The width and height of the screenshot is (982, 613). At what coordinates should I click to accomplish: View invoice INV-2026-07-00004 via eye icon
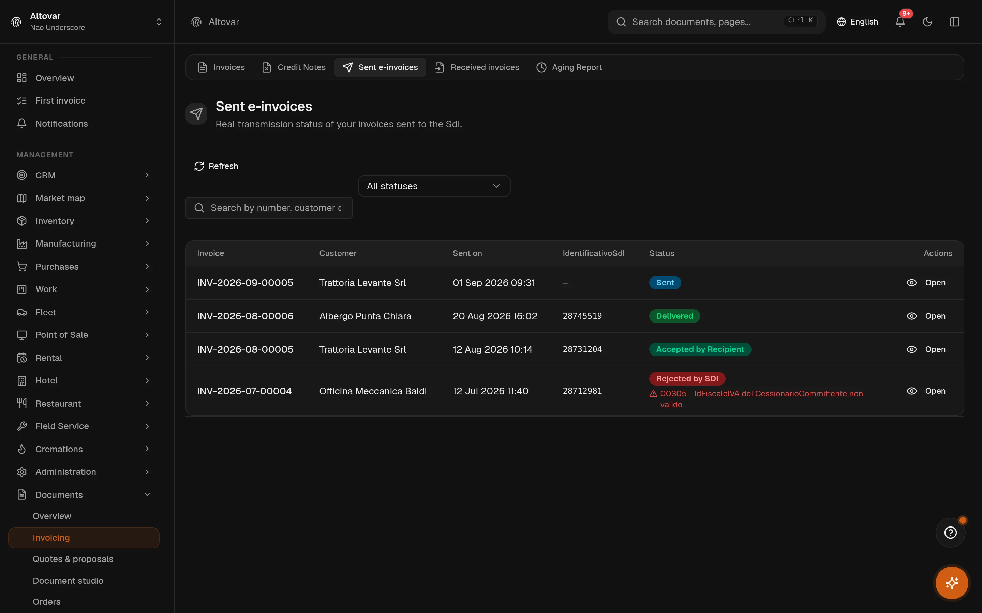pos(911,391)
